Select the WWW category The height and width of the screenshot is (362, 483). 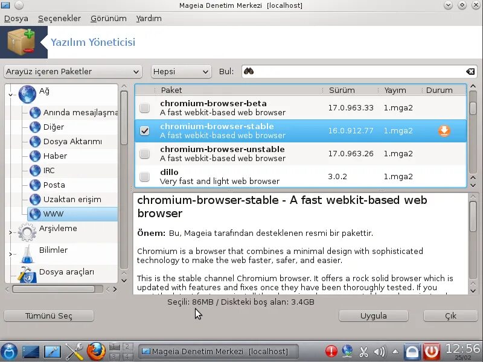tap(72, 214)
